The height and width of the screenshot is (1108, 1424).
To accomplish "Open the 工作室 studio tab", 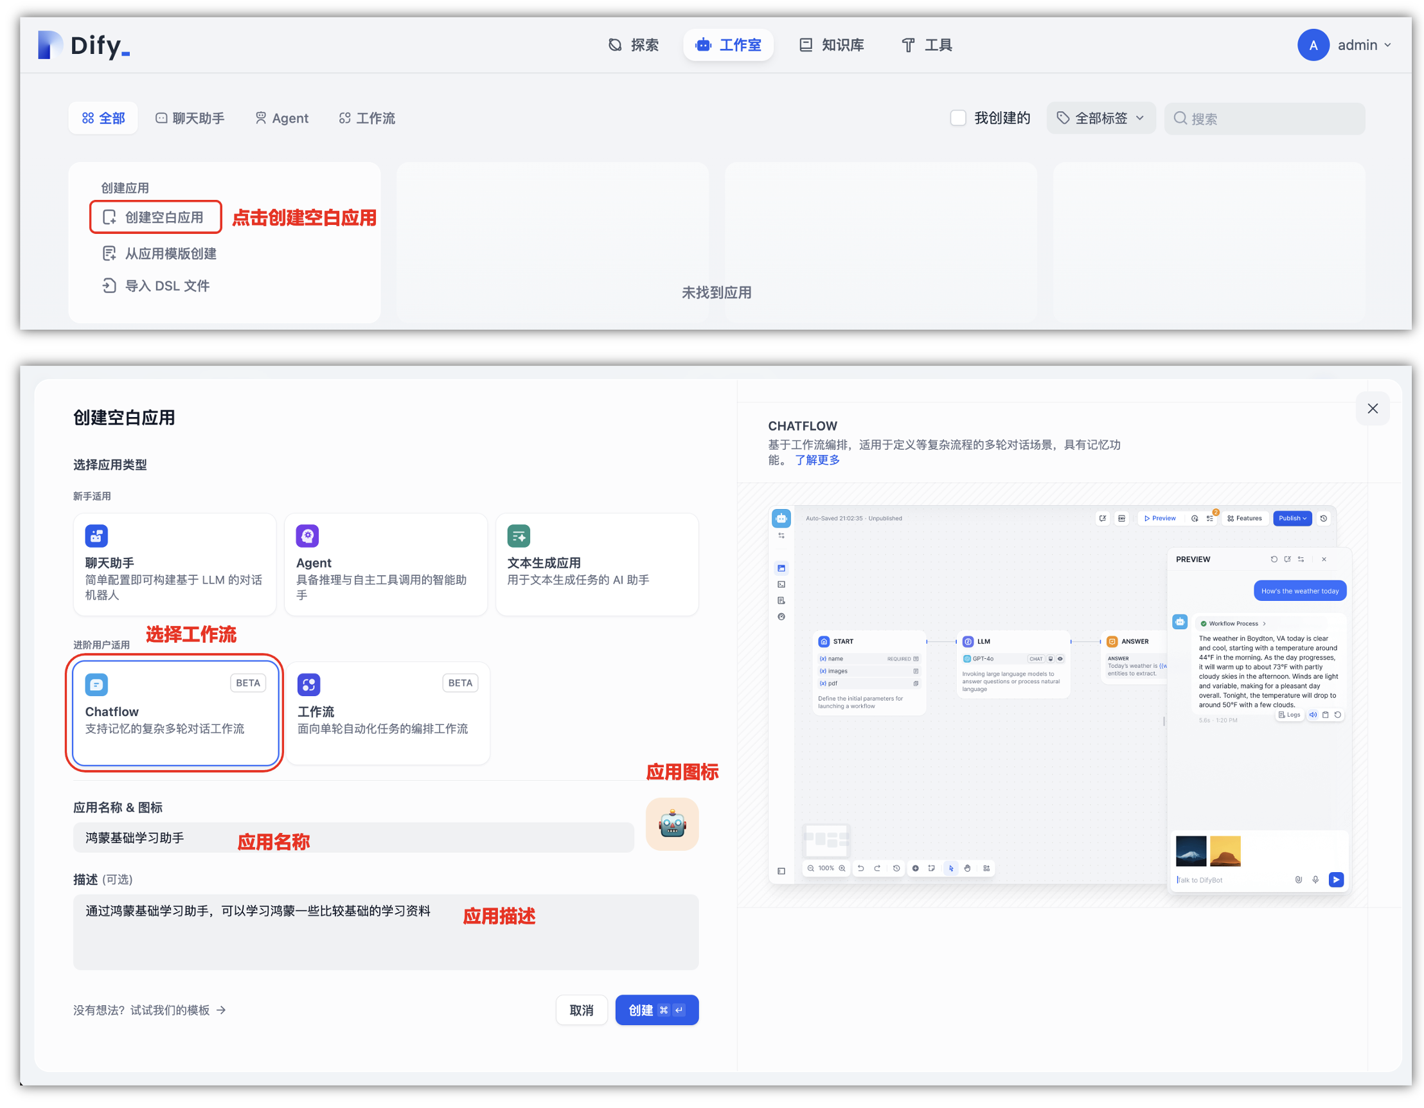I will coord(727,45).
